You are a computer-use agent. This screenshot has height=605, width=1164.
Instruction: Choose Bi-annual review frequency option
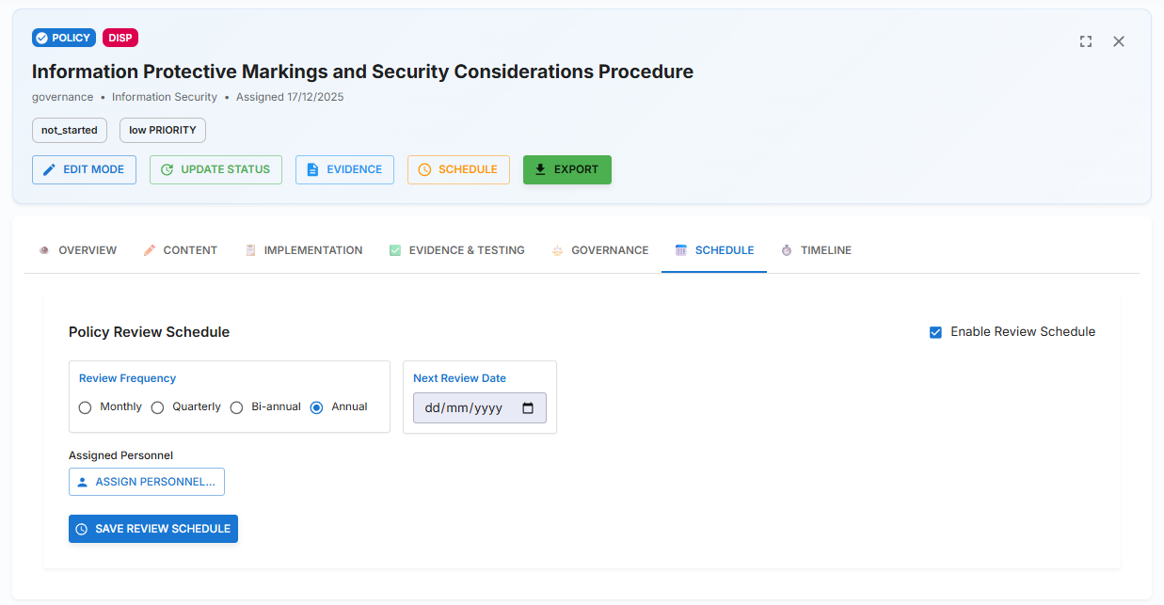pos(237,407)
